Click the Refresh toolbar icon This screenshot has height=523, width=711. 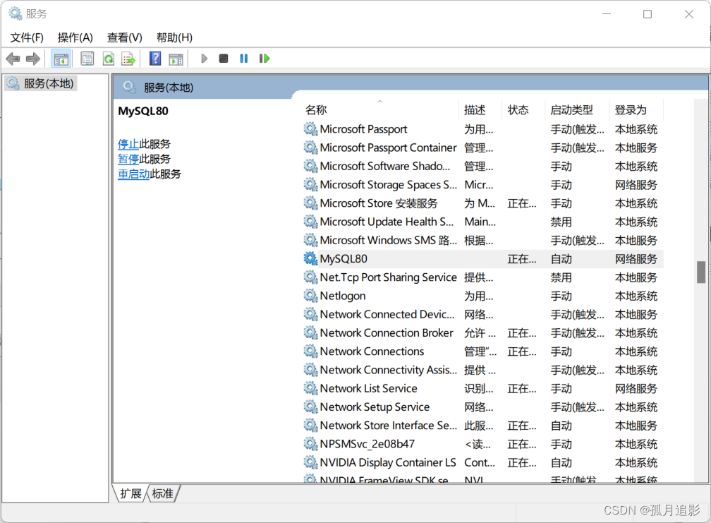109,59
